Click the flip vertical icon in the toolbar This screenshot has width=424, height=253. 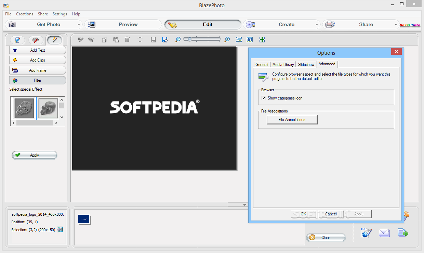[140, 40]
